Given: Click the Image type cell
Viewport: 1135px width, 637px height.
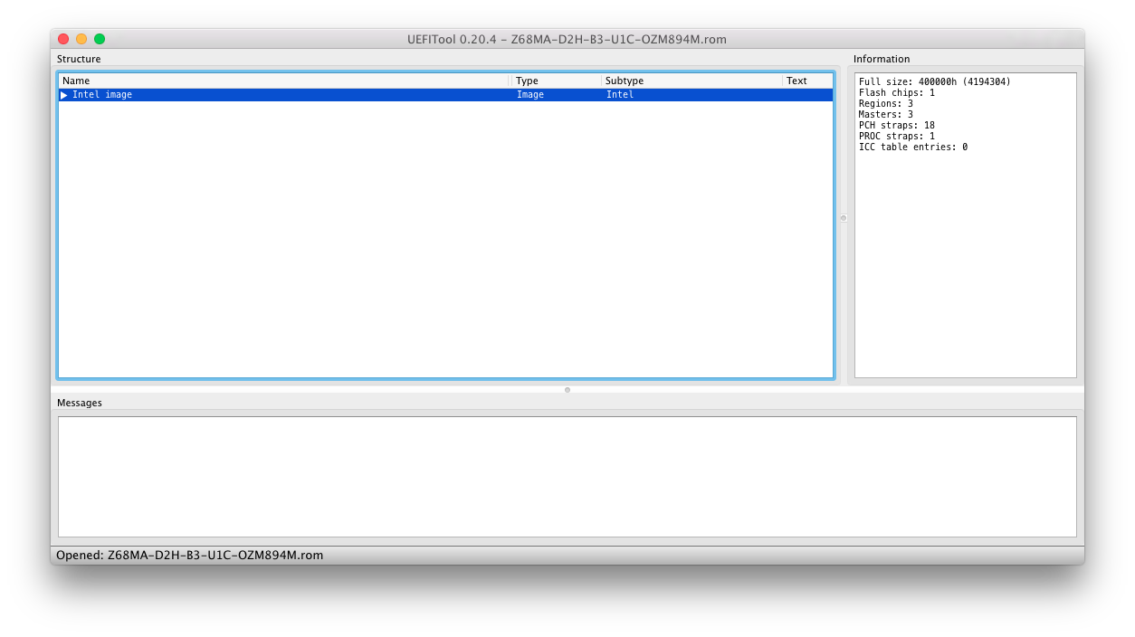Looking at the screenshot, I should (x=530, y=95).
